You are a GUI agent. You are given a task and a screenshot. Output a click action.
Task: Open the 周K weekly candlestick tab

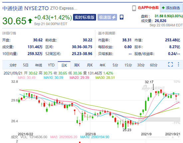pyautogui.click(x=77, y=65)
